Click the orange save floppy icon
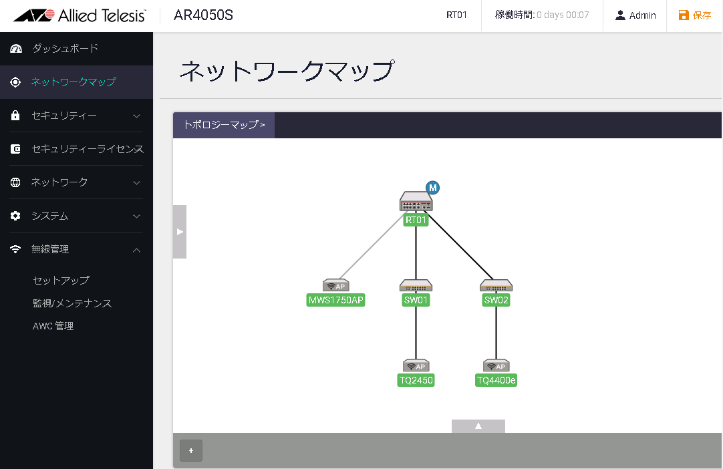This screenshot has height=469, width=723. click(x=684, y=15)
